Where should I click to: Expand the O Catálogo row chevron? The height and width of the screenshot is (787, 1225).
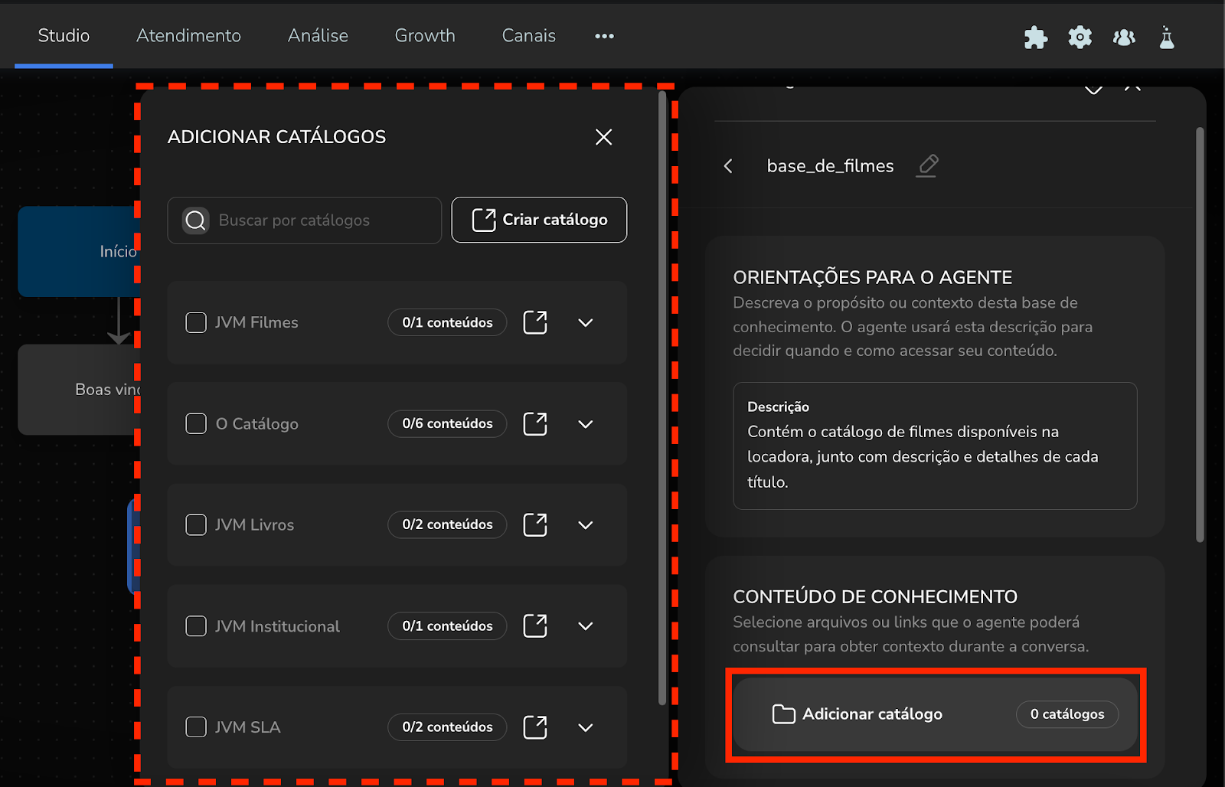point(586,424)
